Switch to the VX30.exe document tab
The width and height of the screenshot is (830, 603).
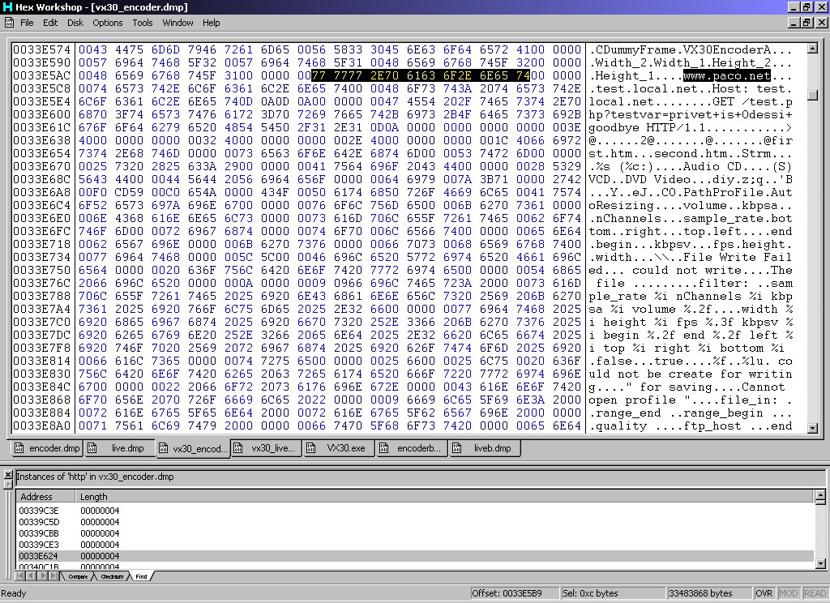coord(339,448)
